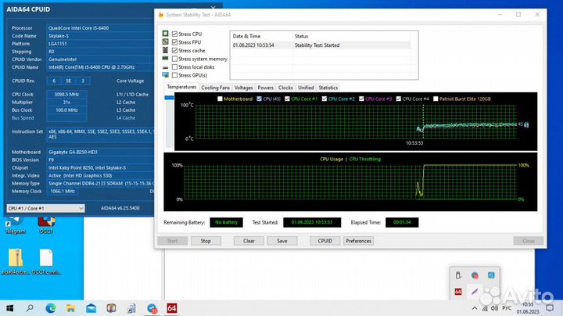Click the USB safely-remove icon in tray overflow
Screen dimensions: 563x316
(x=458, y=275)
